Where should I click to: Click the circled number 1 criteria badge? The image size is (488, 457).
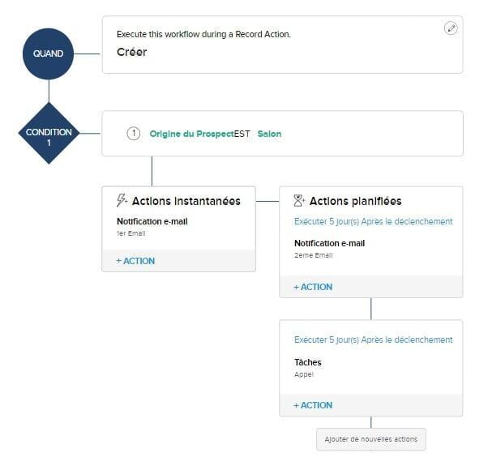(x=134, y=134)
